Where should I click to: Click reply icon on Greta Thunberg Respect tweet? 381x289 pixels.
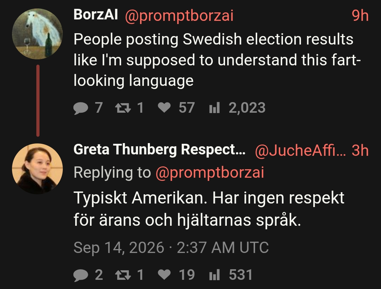[81, 275]
